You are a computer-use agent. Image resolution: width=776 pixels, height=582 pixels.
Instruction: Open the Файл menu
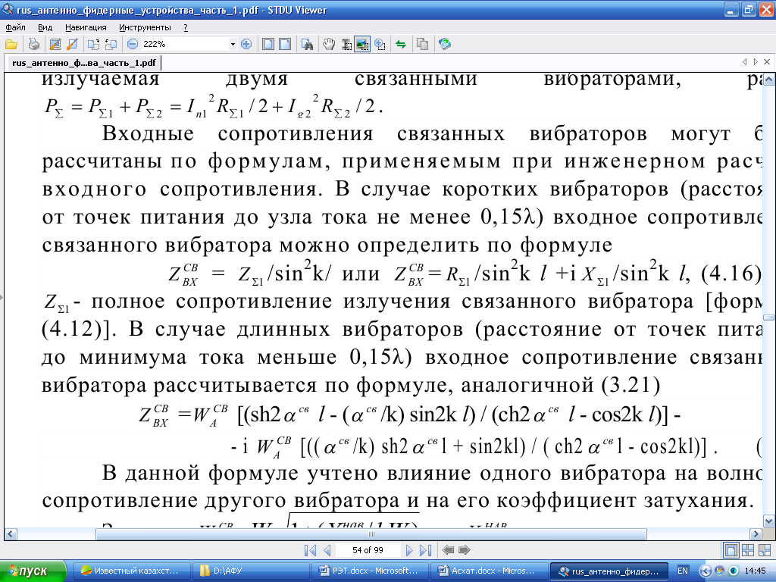coord(15,28)
